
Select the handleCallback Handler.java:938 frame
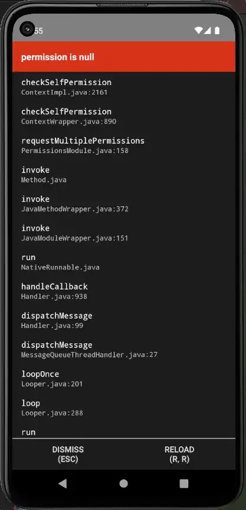[124, 291]
